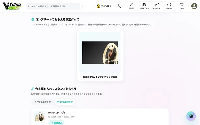This screenshot has height=125, width=200.
Task: Click the 合言葉を入れてスタンプをもらう heading
Action: pyautogui.click(x=56, y=89)
